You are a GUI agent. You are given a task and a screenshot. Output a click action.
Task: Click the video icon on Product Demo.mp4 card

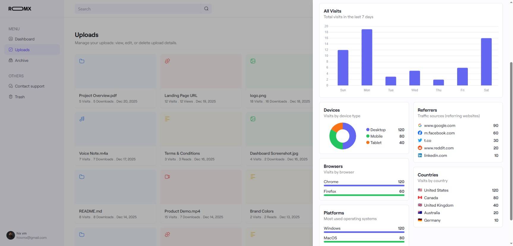tap(167, 177)
